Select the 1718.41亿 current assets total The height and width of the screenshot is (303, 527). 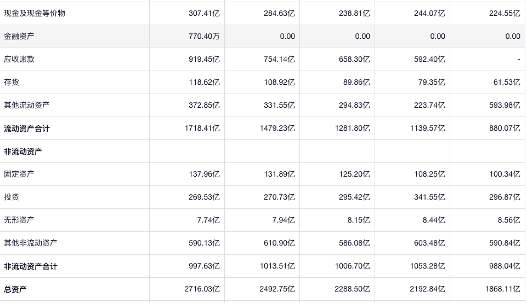pyautogui.click(x=202, y=129)
